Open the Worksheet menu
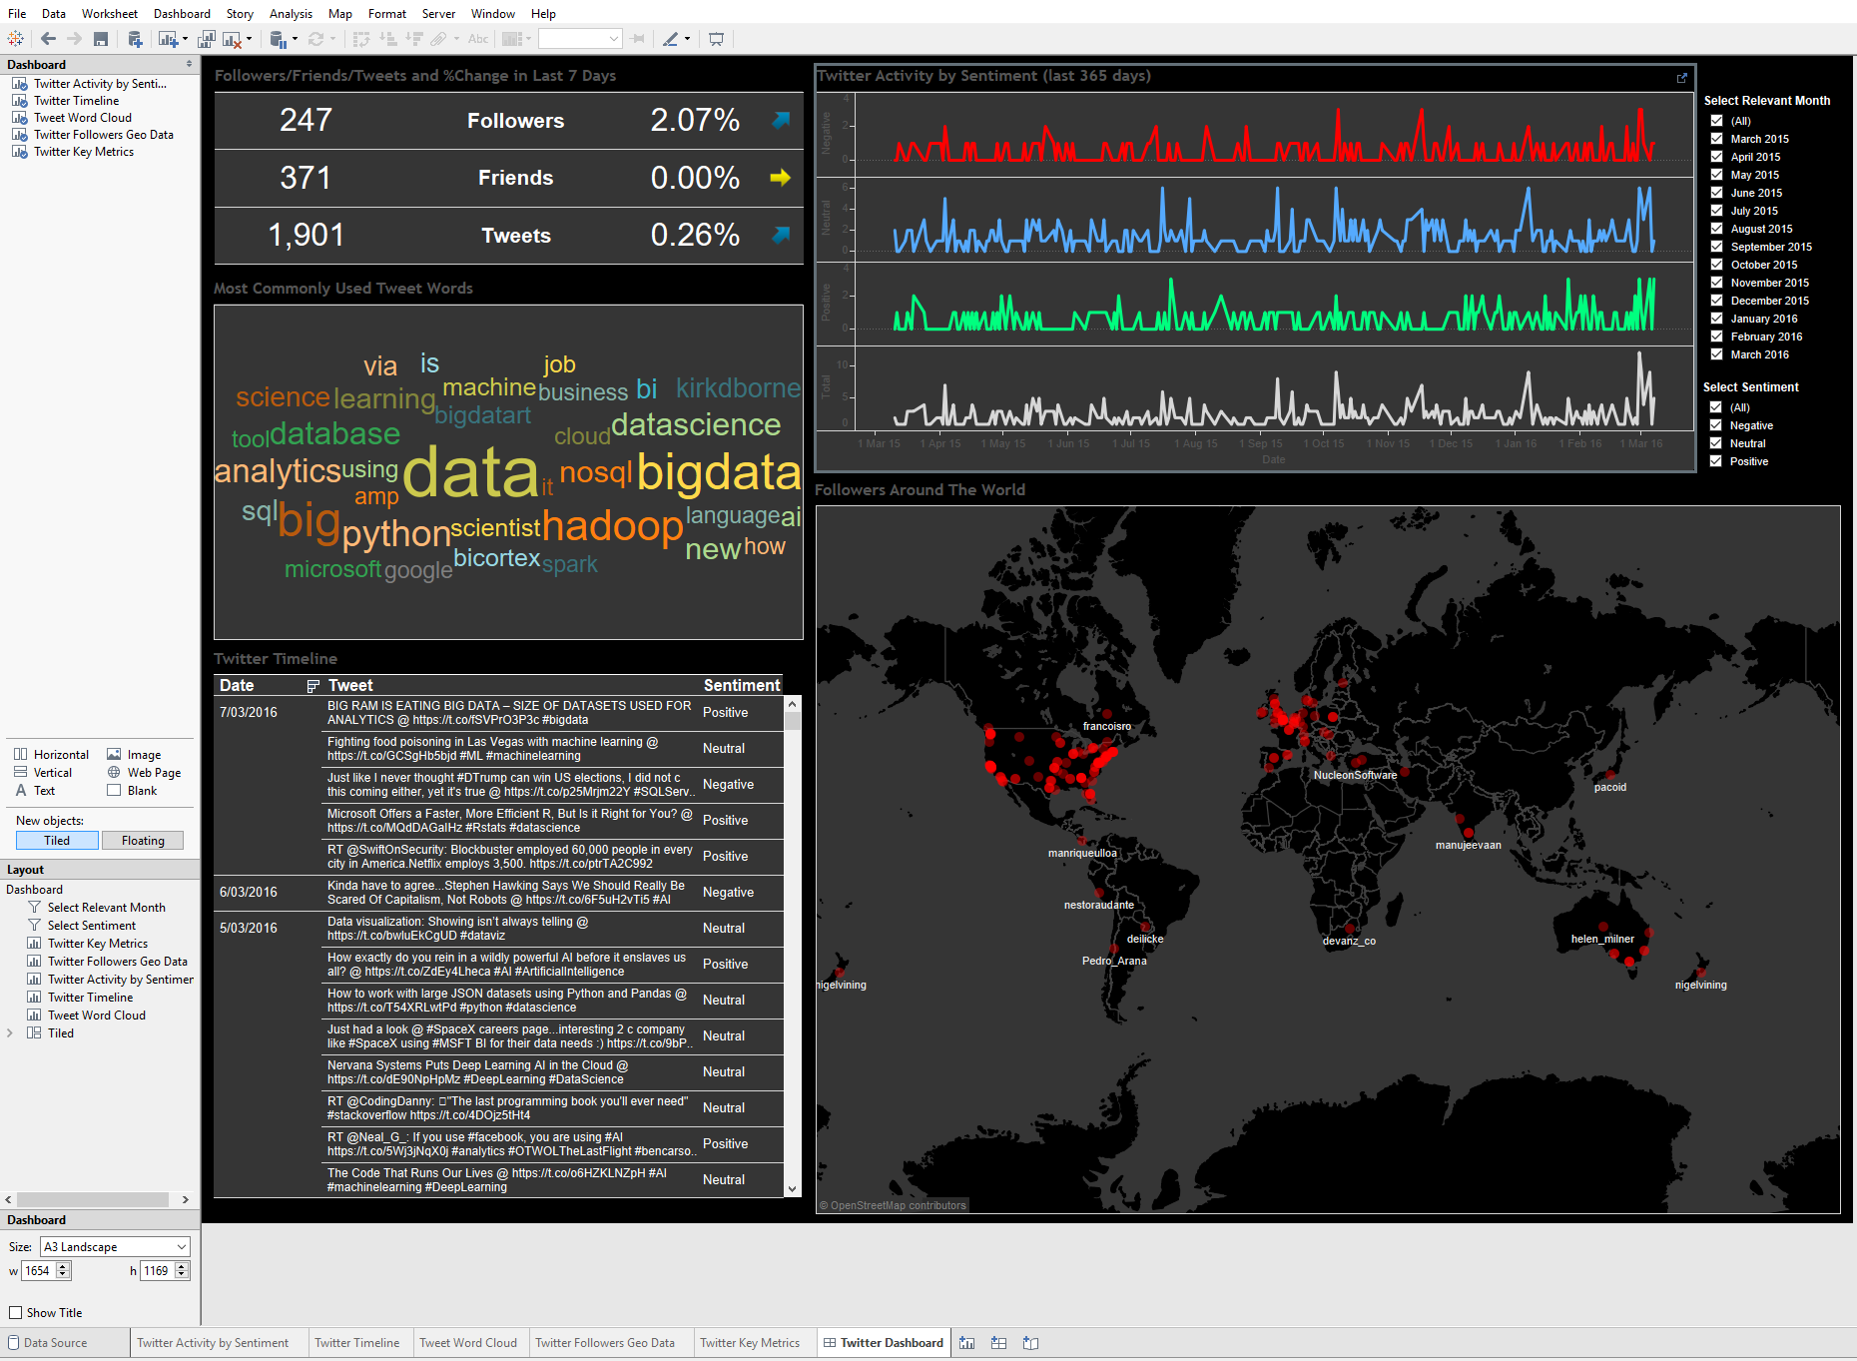The height and width of the screenshot is (1361, 1857). tap(110, 14)
